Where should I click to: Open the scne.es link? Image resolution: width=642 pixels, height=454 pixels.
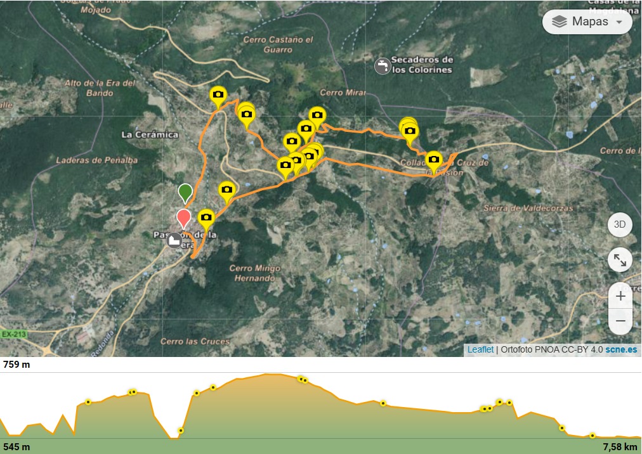point(621,349)
